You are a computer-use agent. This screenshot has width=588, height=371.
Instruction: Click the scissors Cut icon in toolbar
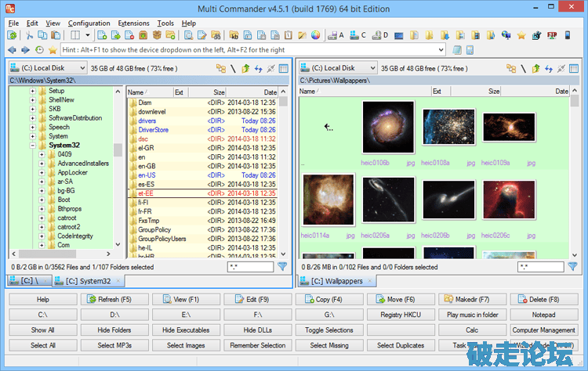[31, 36]
